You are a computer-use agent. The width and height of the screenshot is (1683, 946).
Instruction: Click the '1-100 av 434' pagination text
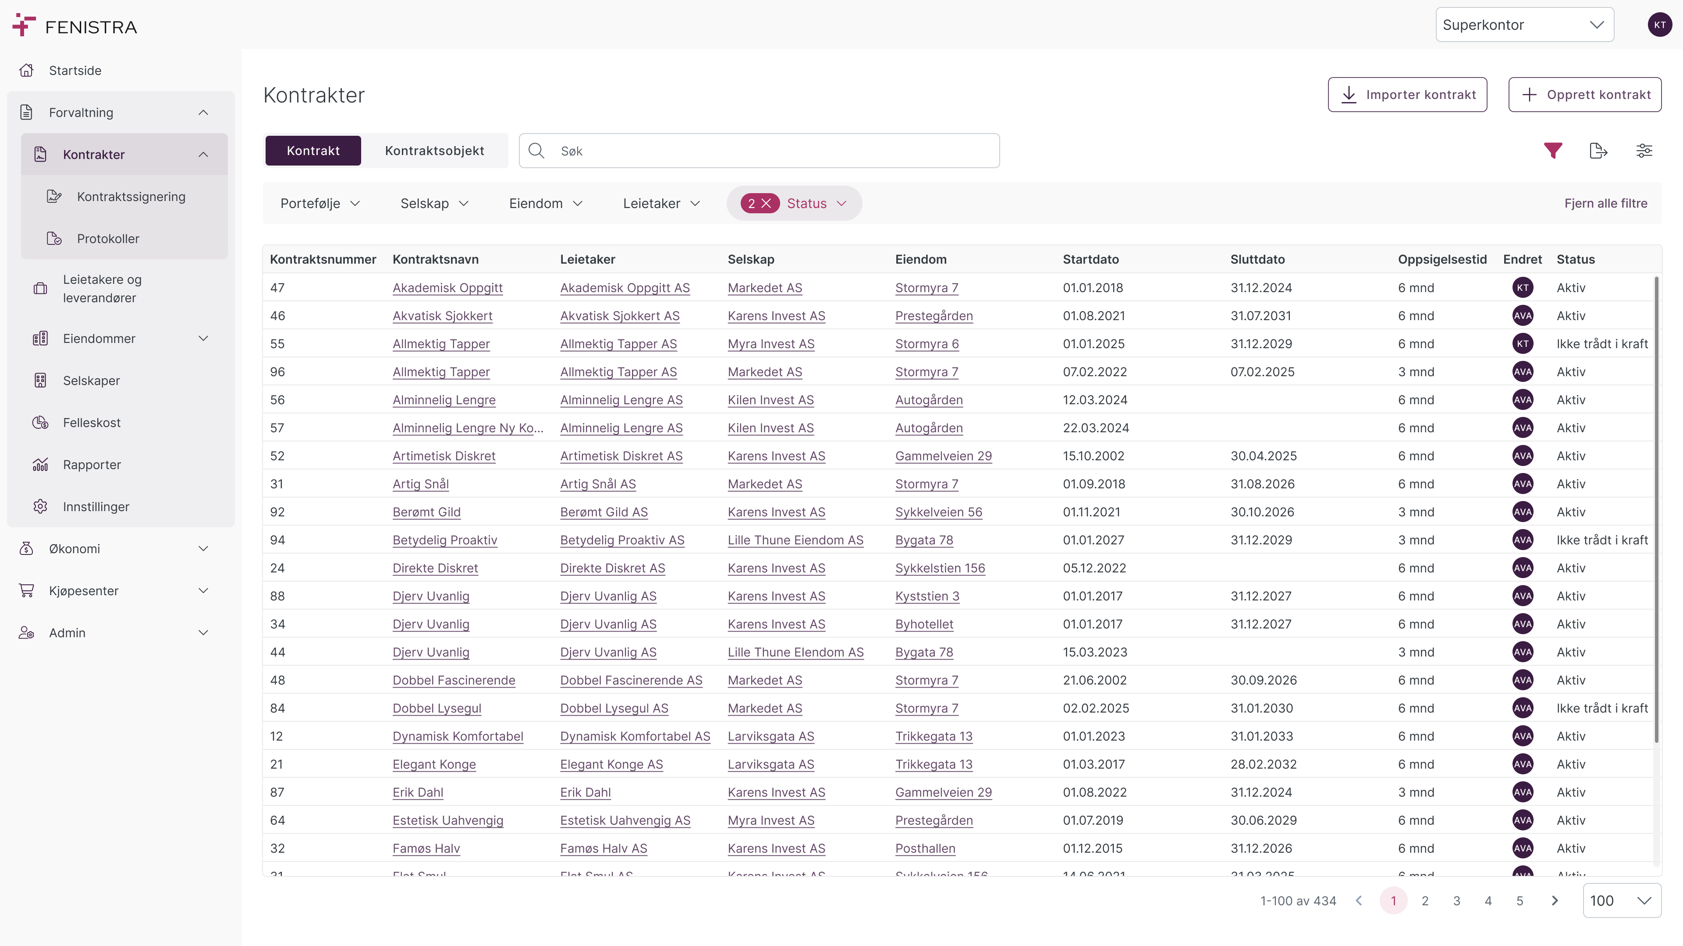click(x=1298, y=901)
